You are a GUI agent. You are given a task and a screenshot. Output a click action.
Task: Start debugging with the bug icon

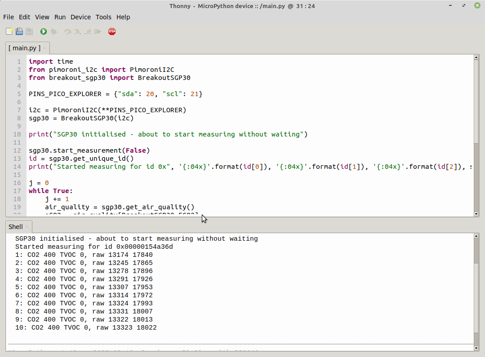[53, 31]
